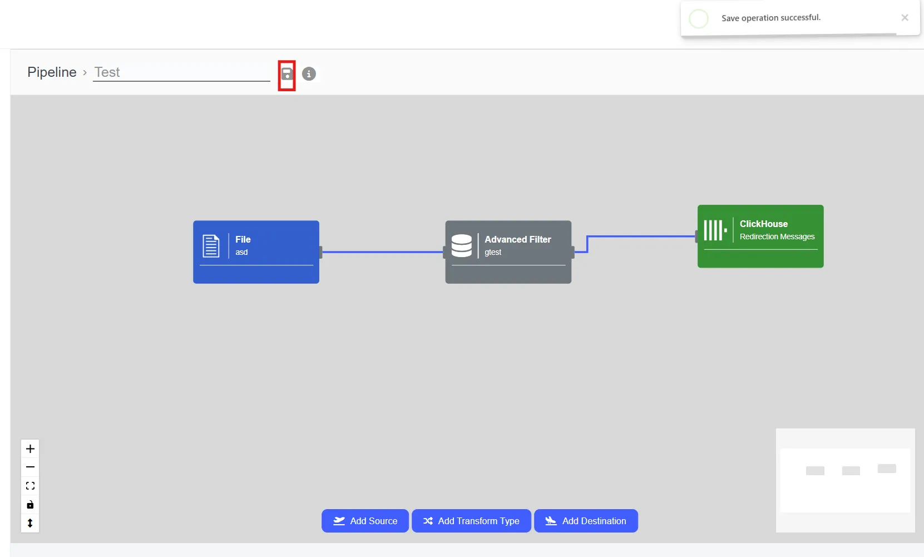Select the ClickHouse title text
The width and height of the screenshot is (924, 557).
point(764,224)
